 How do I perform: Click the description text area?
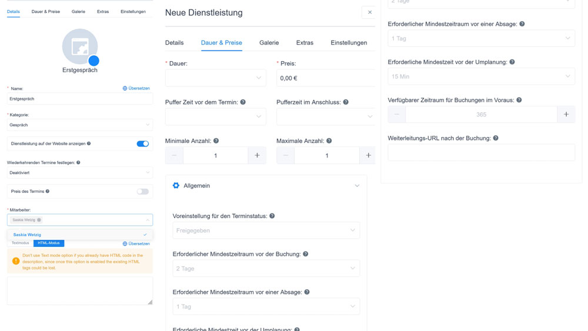point(80,290)
